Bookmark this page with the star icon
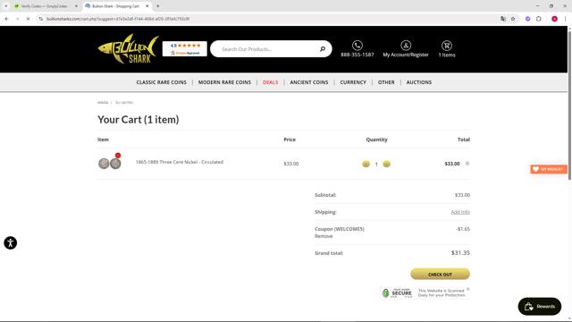572x322 pixels. [513, 19]
